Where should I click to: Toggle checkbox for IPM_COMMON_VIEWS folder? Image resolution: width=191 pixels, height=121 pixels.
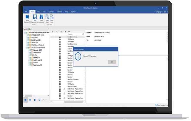pos(28,35)
